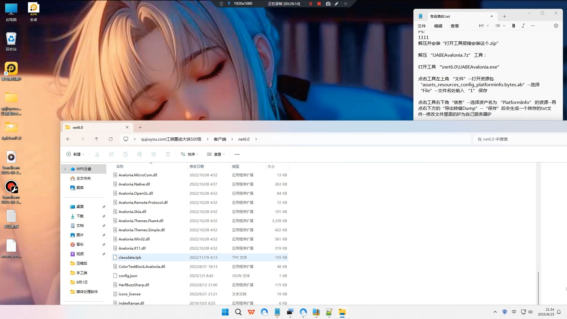Open the recorder drawing pencil tool
The height and width of the screenshot is (319, 567).
coord(336,4)
